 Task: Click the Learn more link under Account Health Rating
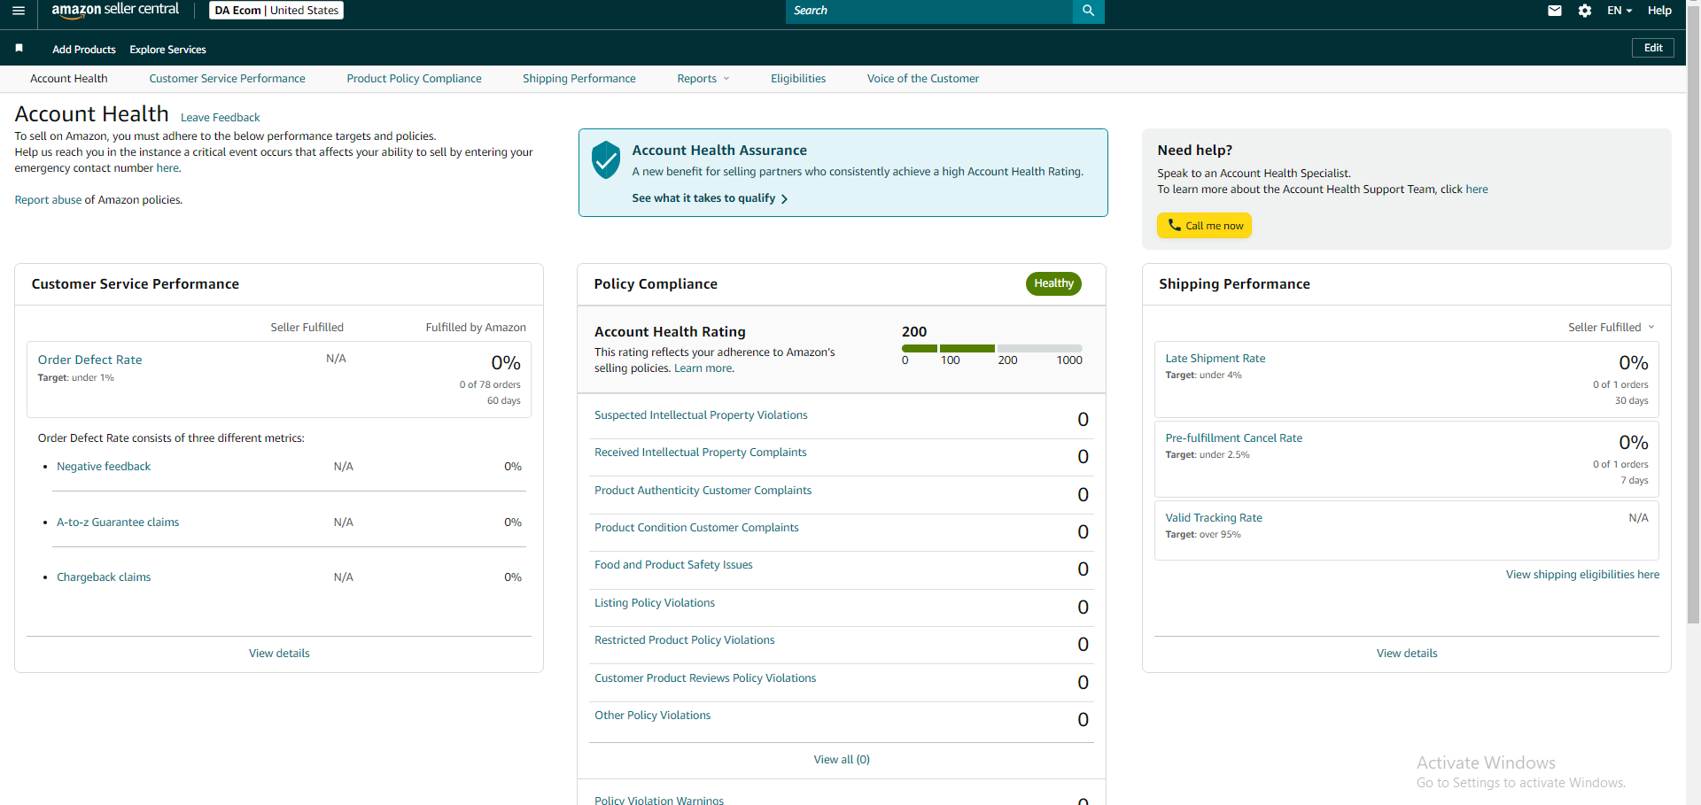pyautogui.click(x=703, y=368)
